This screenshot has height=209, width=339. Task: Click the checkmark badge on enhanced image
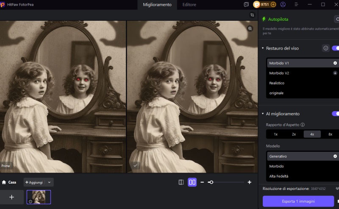[135, 165]
